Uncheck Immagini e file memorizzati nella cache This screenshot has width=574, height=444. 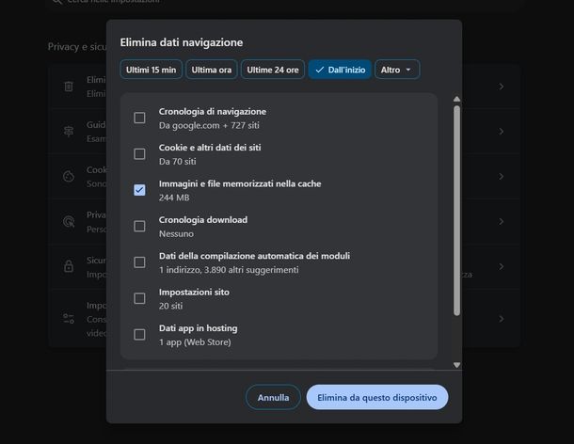point(139,190)
